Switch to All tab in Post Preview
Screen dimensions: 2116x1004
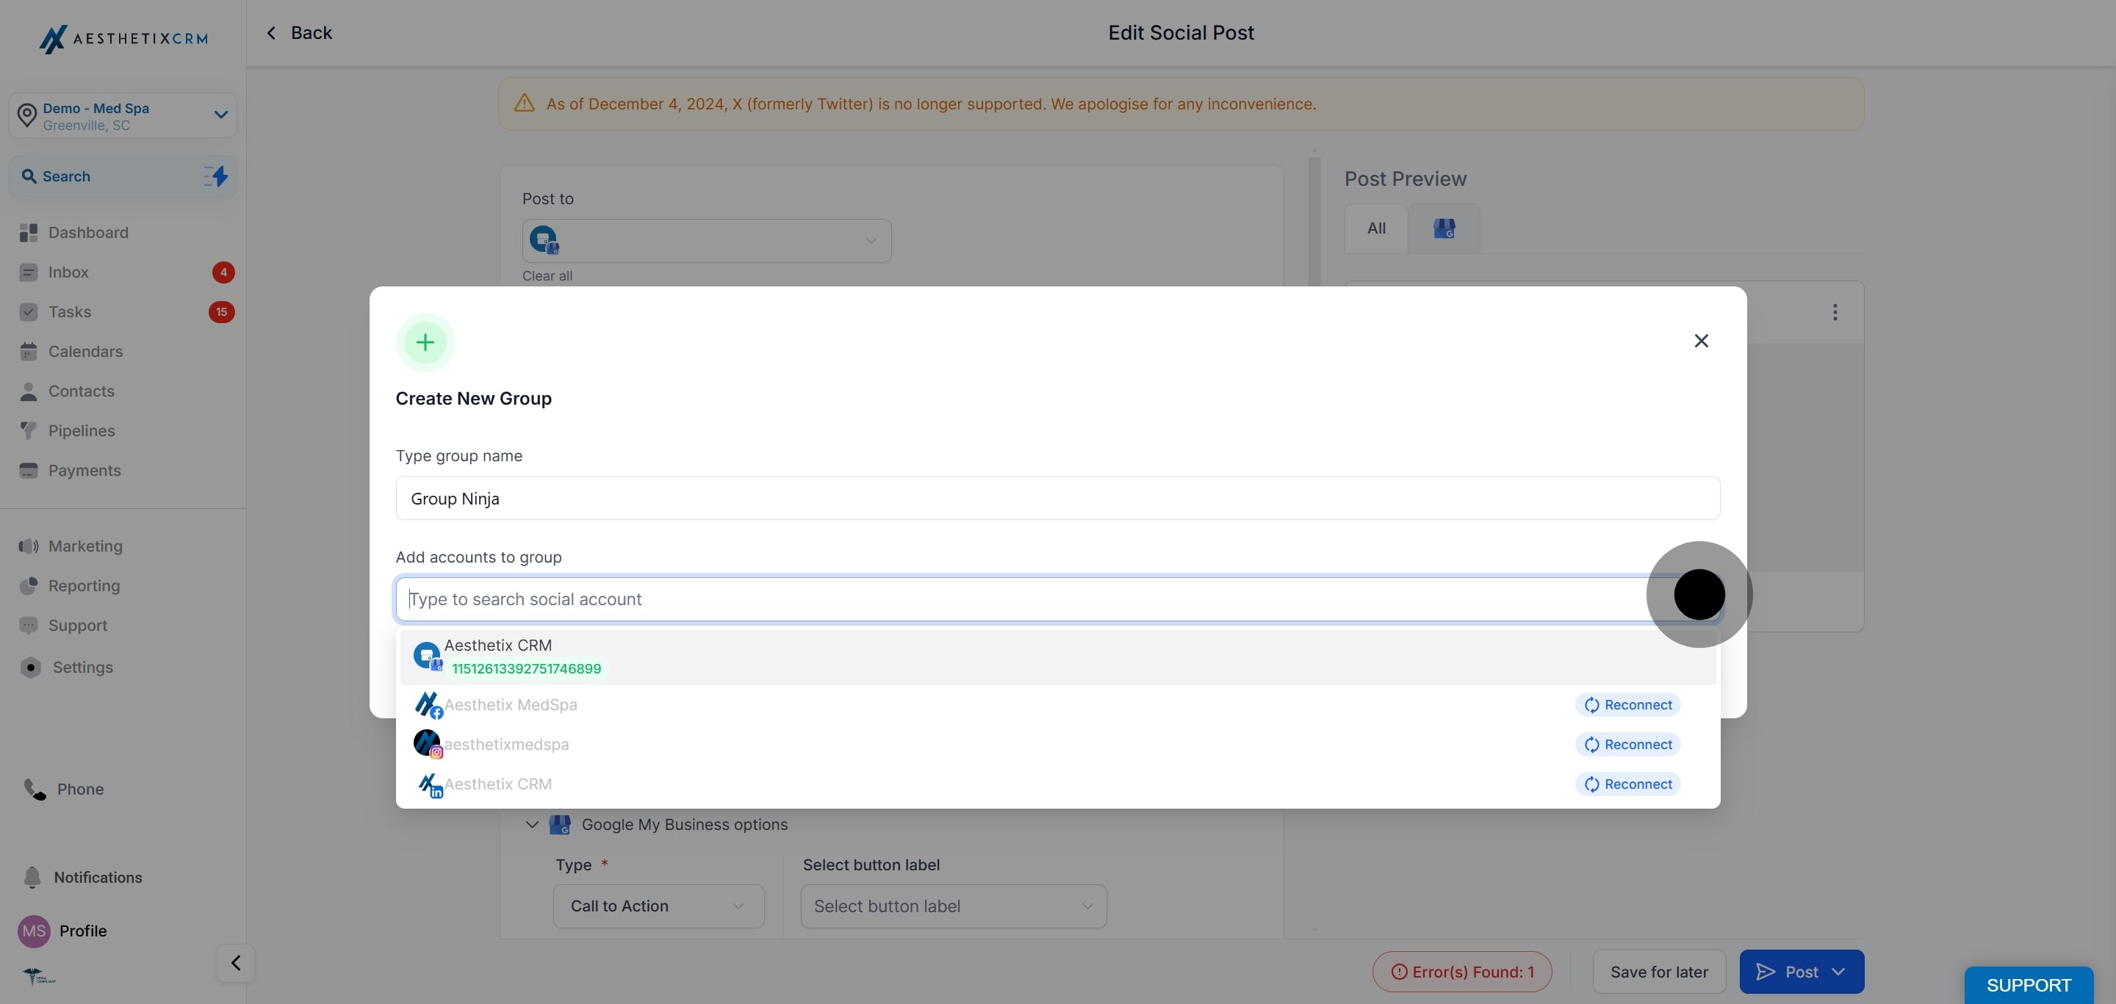pos(1376,228)
